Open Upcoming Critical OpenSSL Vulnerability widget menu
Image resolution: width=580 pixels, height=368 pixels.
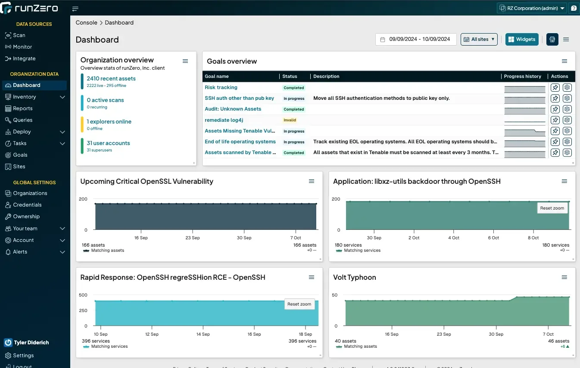click(x=312, y=181)
